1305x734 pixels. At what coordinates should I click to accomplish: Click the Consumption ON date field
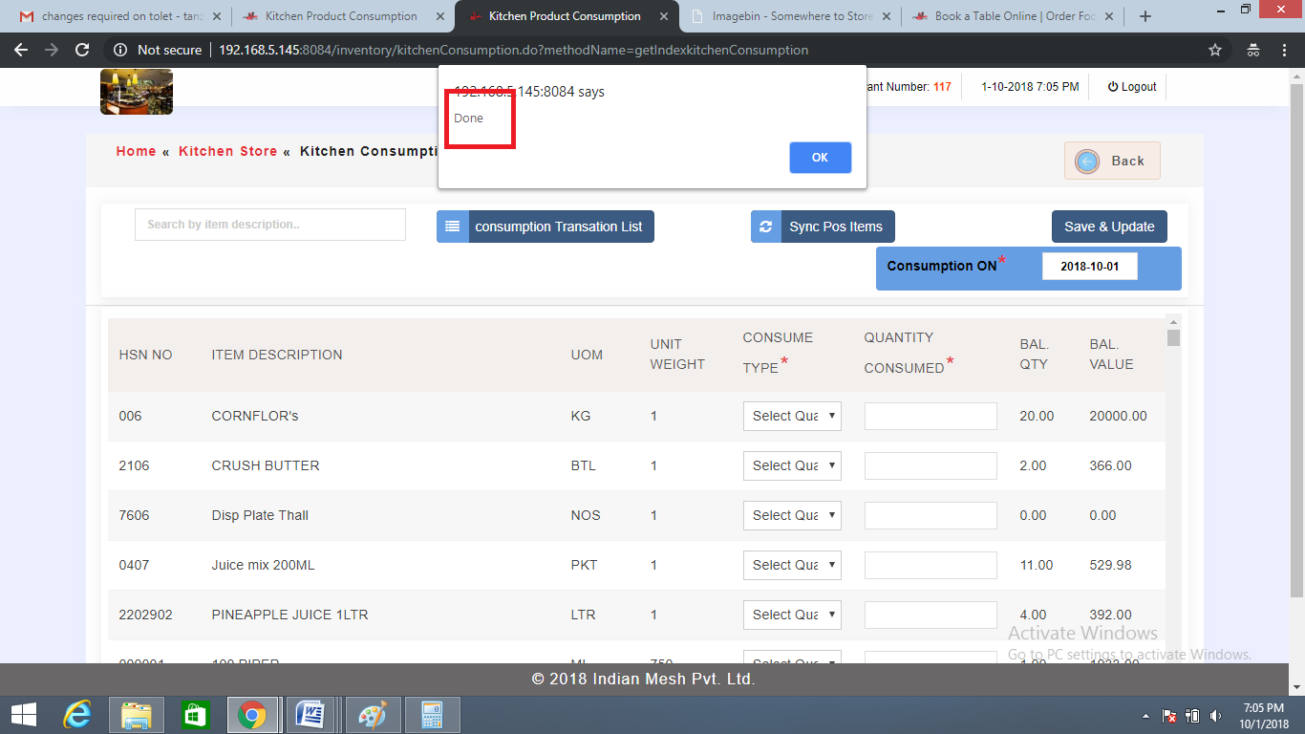[1089, 267]
